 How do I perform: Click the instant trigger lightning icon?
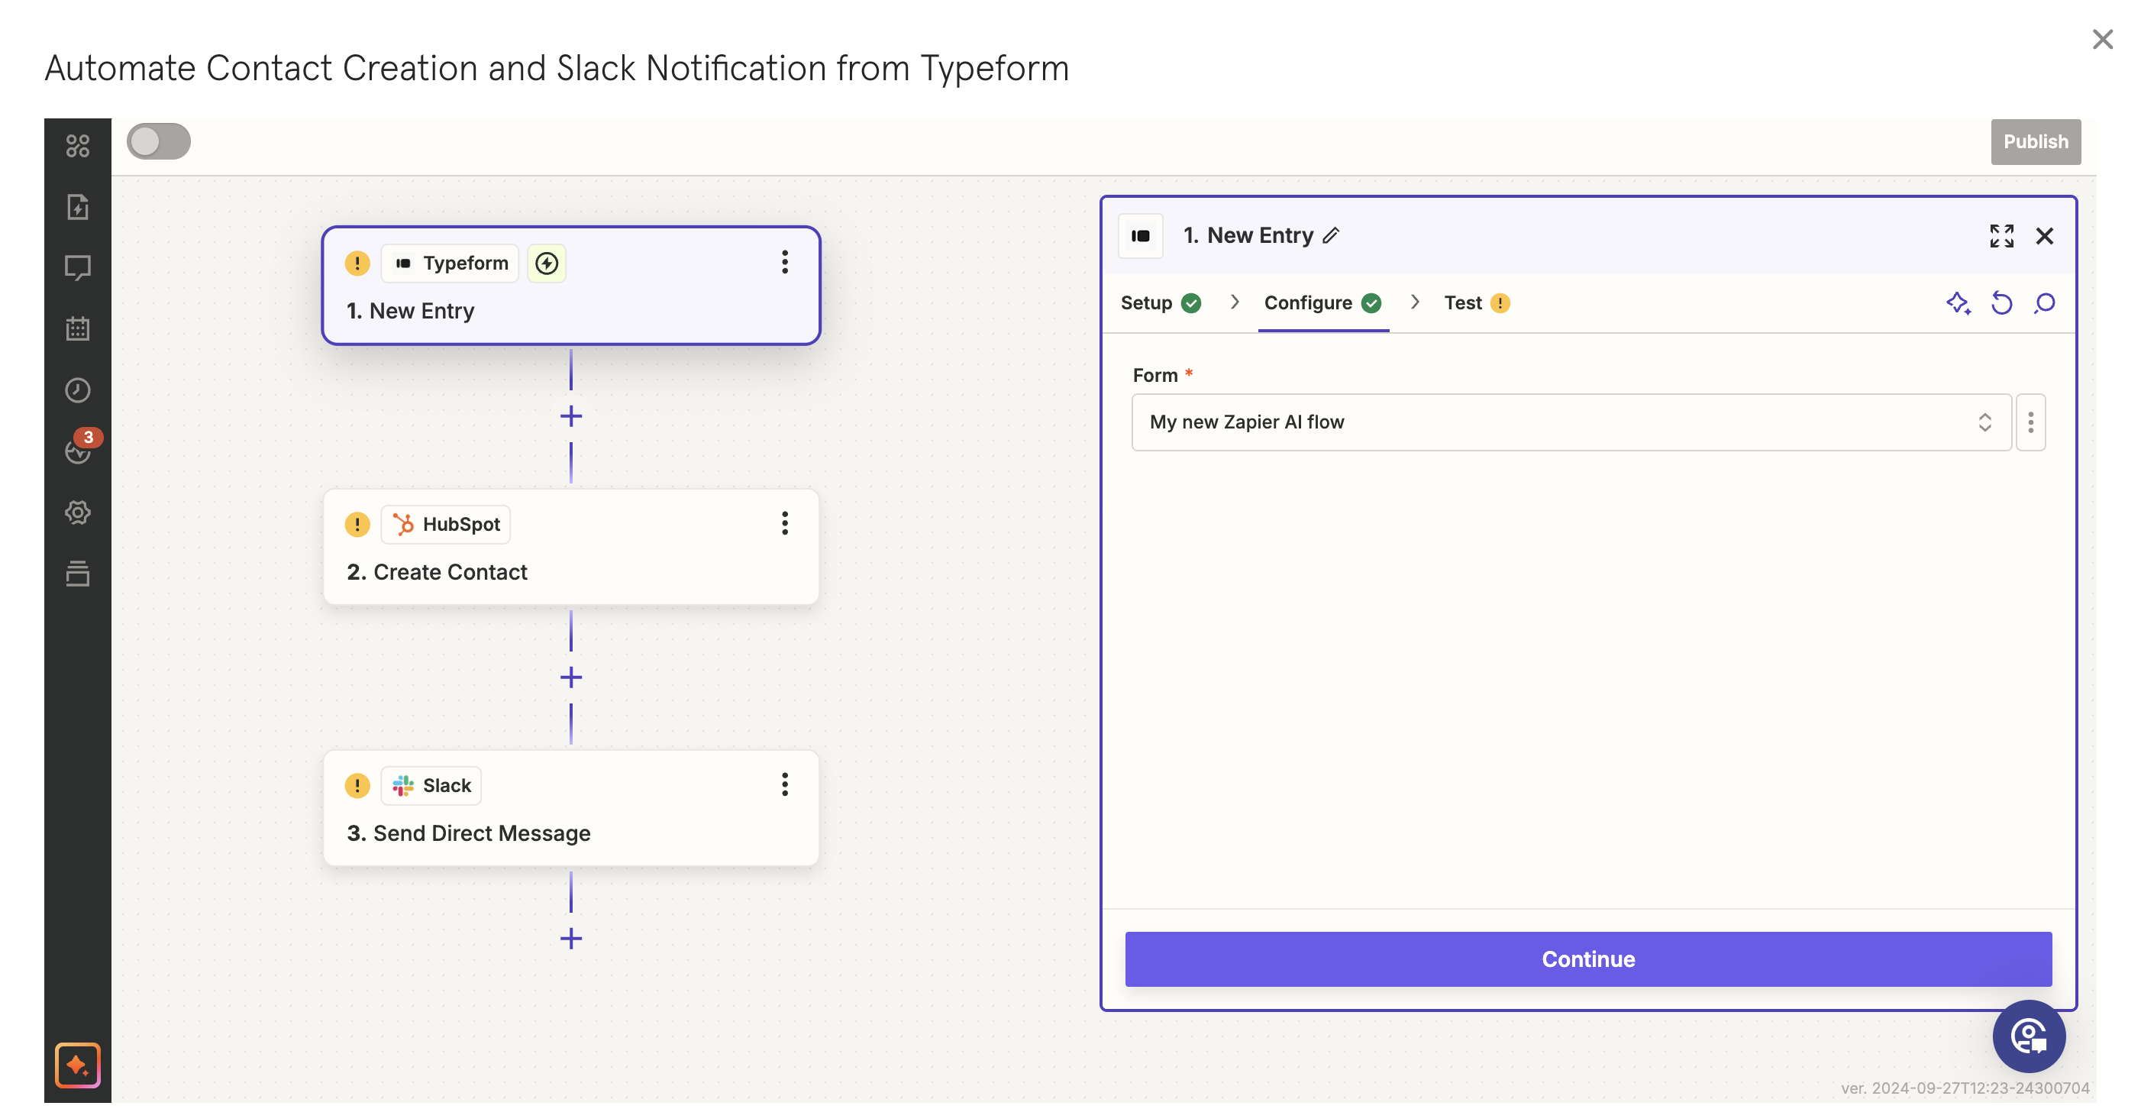(546, 263)
